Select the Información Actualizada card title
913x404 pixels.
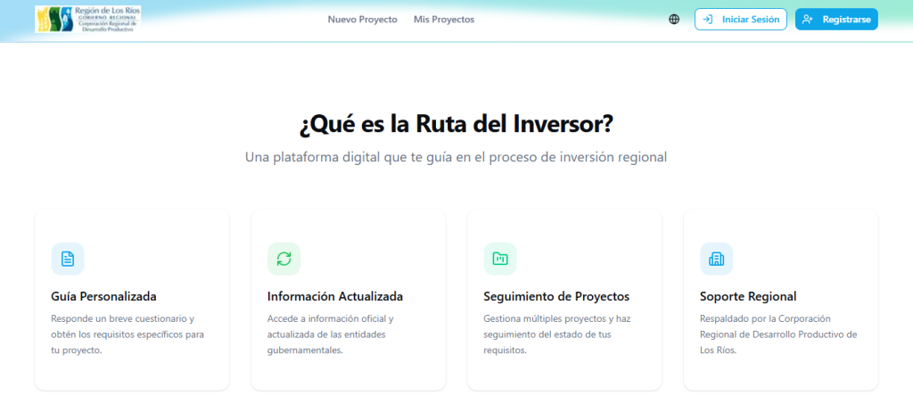pos(335,296)
